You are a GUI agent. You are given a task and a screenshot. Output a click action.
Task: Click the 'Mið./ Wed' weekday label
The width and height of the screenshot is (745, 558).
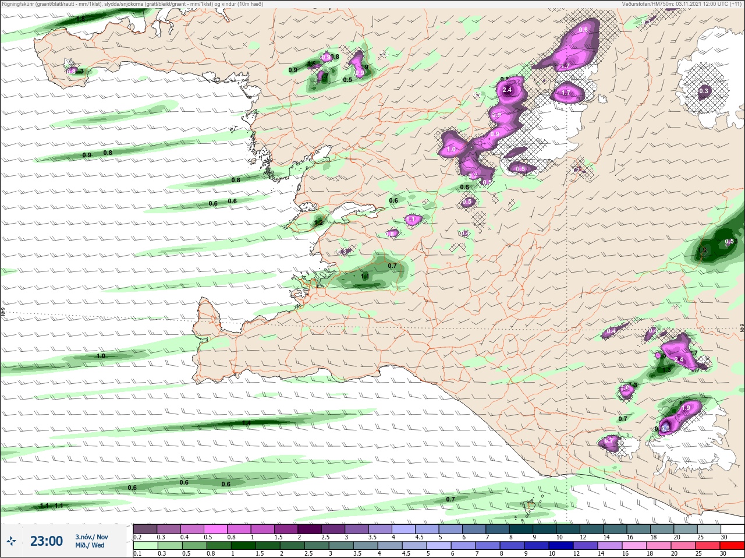pos(90,545)
